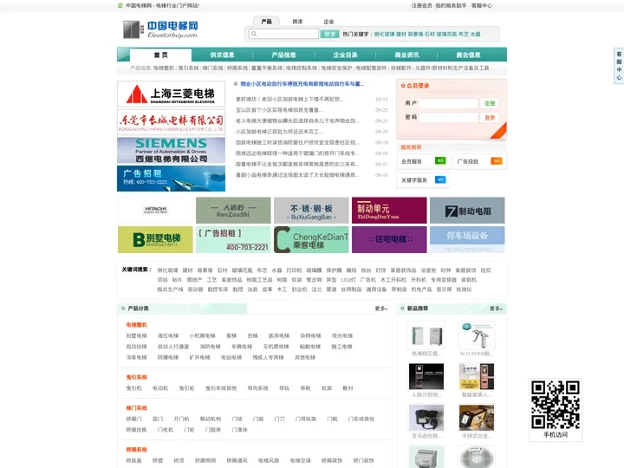Click the 中国电梯网 Elevatorbuy.com logo
The image size is (624, 468).
pyautogui.click(x=160, y=29)
